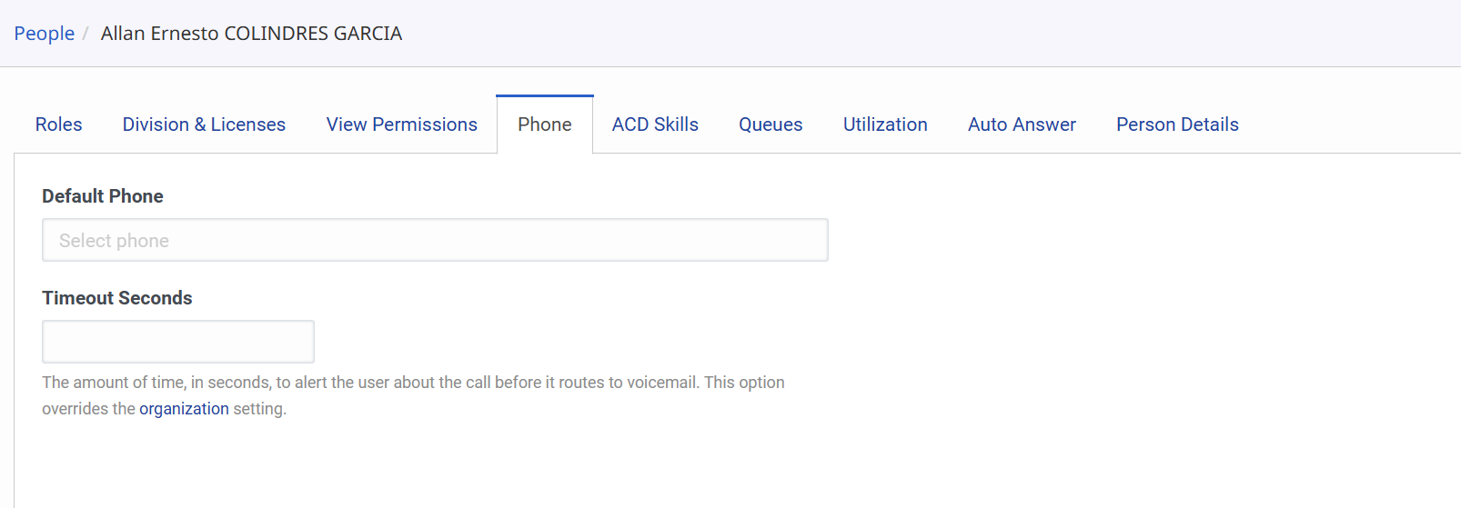
Task: Switch to Division & Licenses tab
Action: coord(204,125)
